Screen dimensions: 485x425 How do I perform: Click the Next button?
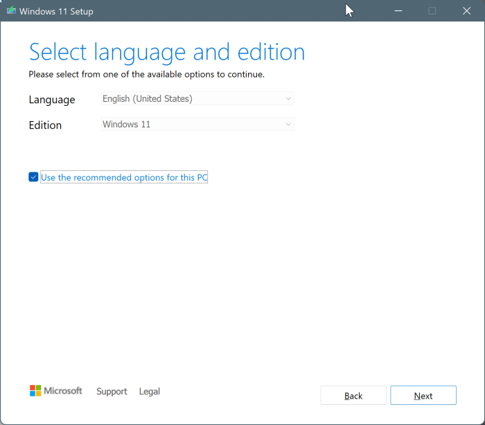(423, 395)
